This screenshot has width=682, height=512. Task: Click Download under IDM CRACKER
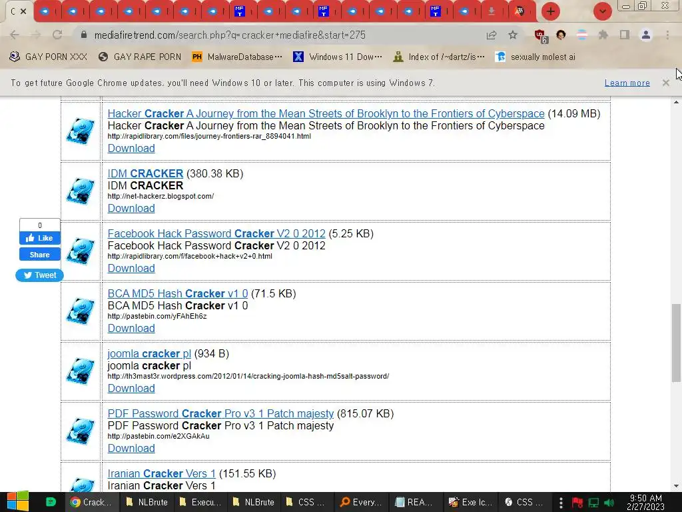(x=131, y=209)
